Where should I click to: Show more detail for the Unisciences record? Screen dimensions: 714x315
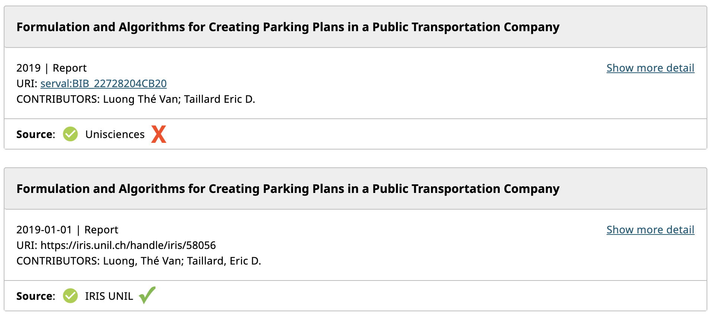coord(650,68)
